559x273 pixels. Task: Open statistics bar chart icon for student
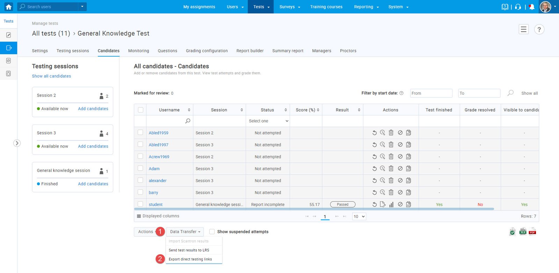(391, 204)
